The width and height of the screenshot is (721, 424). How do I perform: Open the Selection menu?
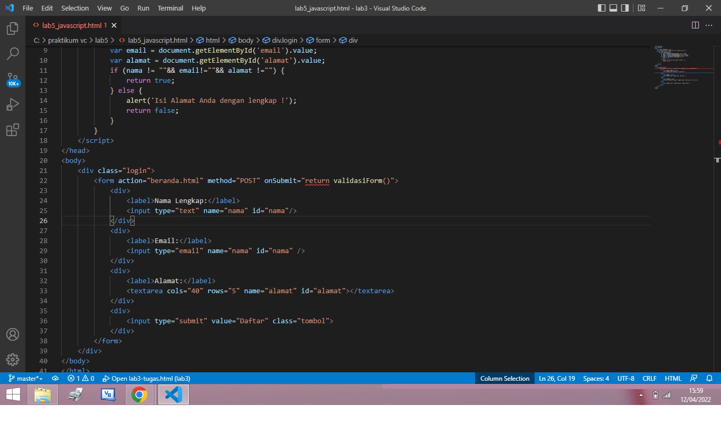[75, 8]
